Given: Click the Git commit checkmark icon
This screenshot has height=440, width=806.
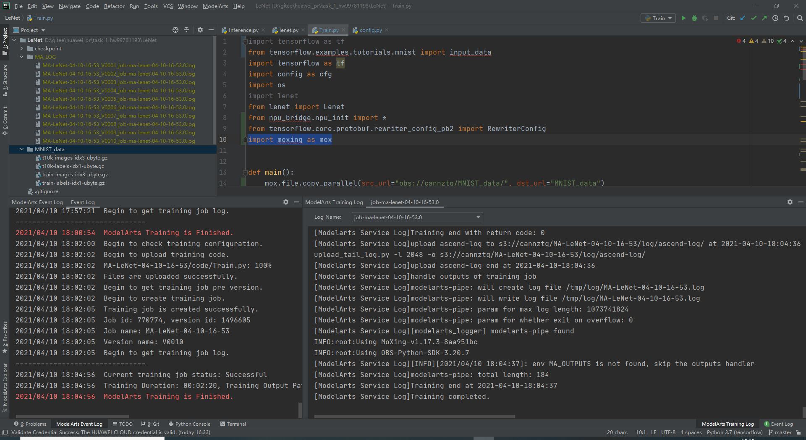Looking at the screenshot, I should (x=754, y=18).
